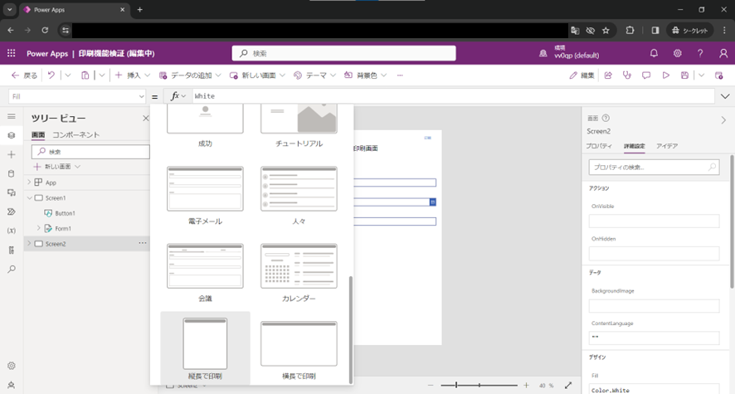Image resolution: width=735 pixels, height=394 pixels.
Task: Open search icon in left sidebar
Action: [12, 269]
